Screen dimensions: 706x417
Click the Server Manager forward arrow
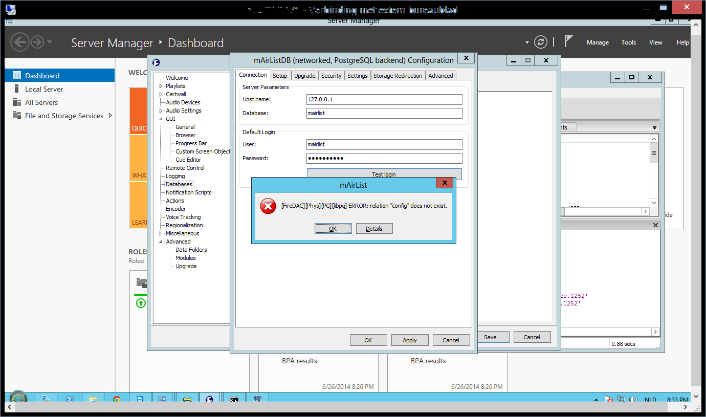pyautogui.click(x=37, y=42)
